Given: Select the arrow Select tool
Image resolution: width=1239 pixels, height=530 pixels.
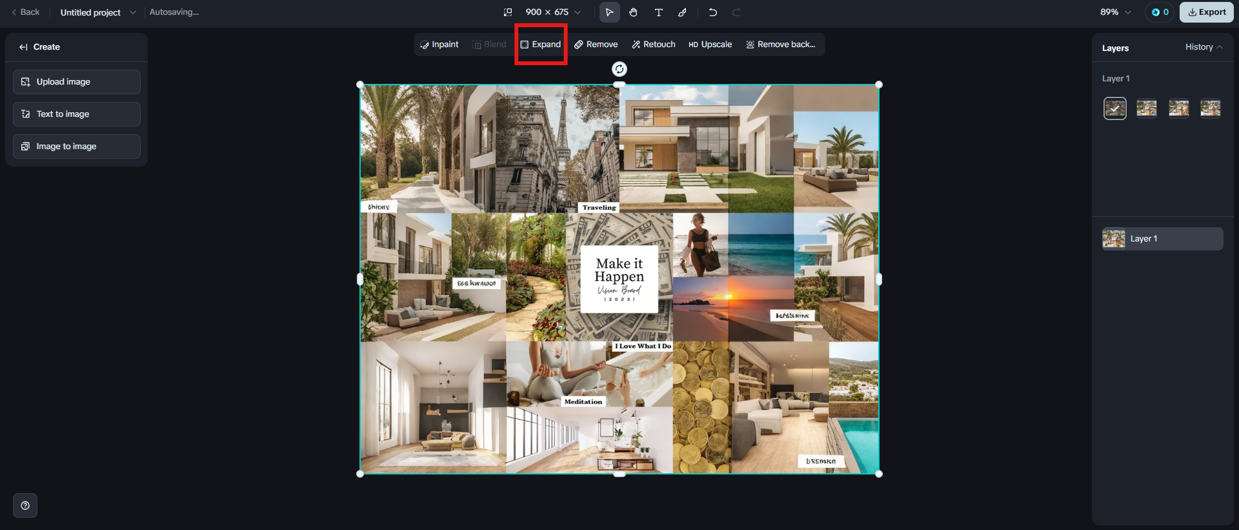Looking at the screenshot, I should pyautogui.click(x=609, y=12).
